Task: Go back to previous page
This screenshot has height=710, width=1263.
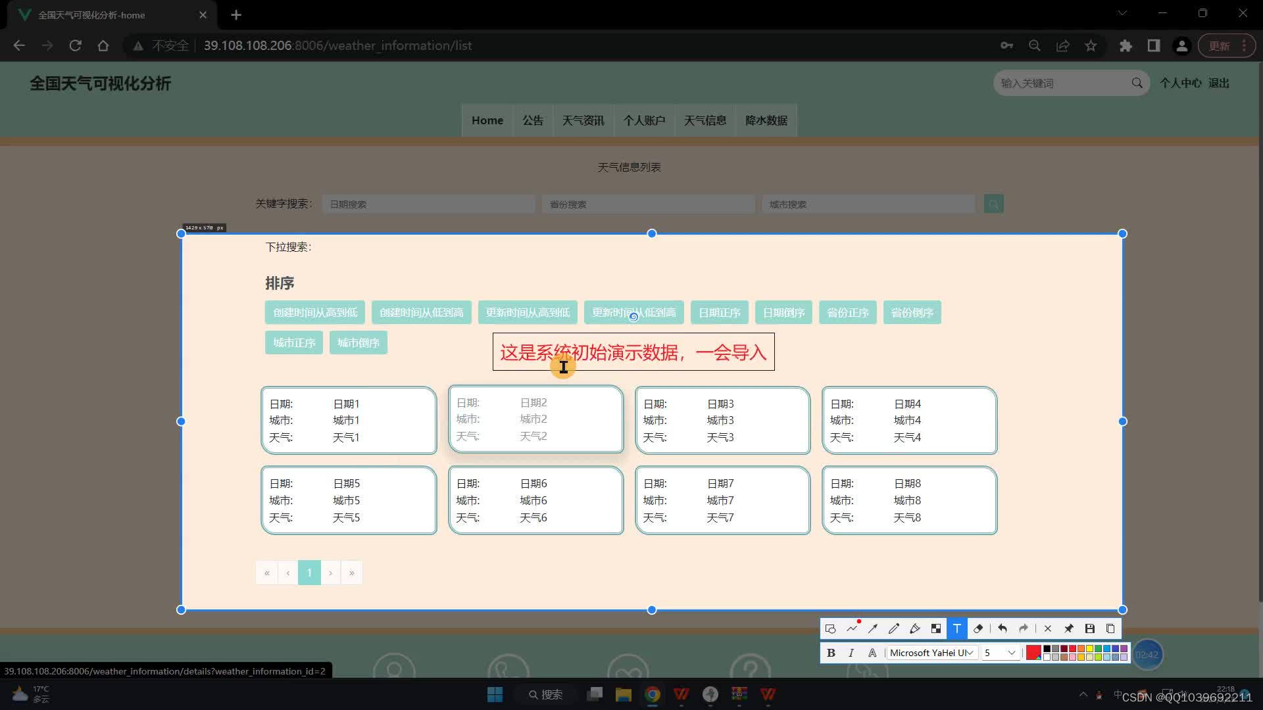Action: click(19, 45)
